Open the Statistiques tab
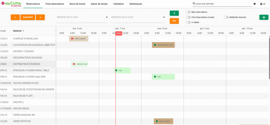The image size is (270, 125). (x=136, y=4)
